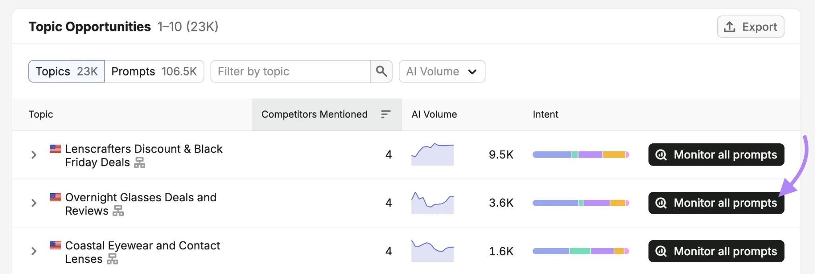This screenshot has width=815, height=274.
Task: Click the intent bar in the Lenscrafters row
Action: (581, 154)
